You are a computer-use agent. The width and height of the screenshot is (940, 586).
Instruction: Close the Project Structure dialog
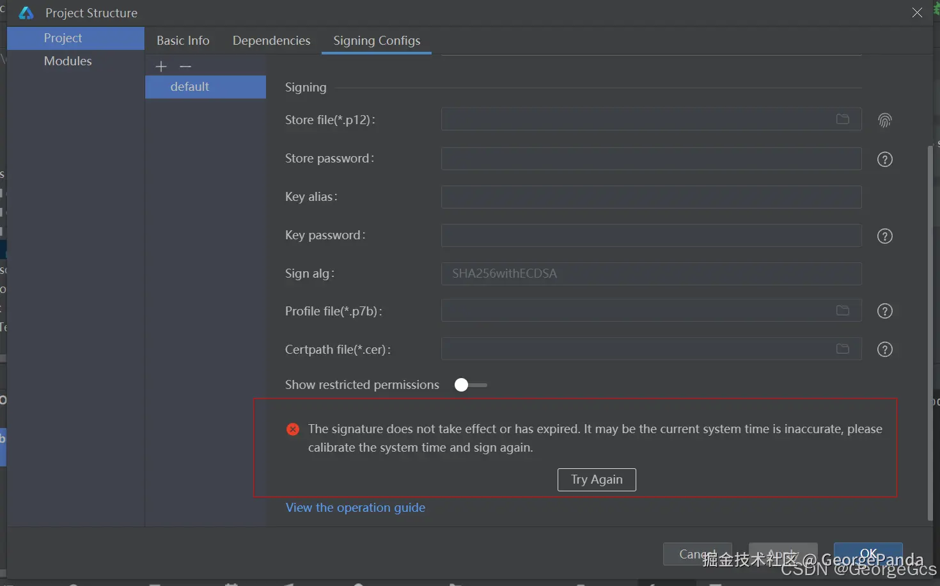click(917, 13)
